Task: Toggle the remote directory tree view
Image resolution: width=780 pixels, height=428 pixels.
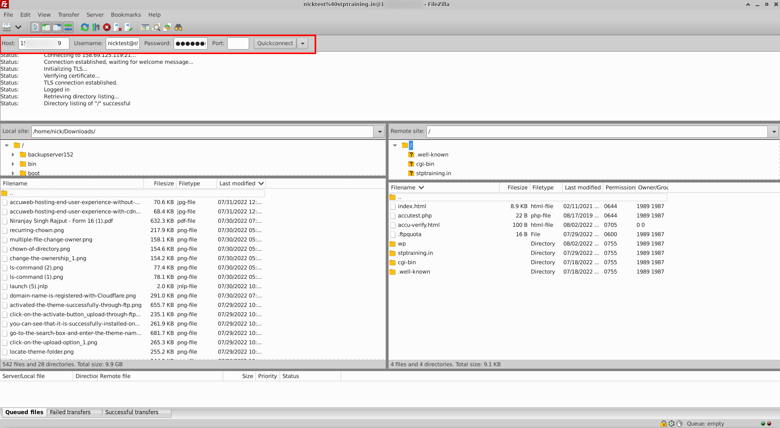Action: pos(57,27)
